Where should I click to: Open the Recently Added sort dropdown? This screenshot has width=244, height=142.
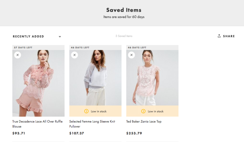click(x=29, y=36)
